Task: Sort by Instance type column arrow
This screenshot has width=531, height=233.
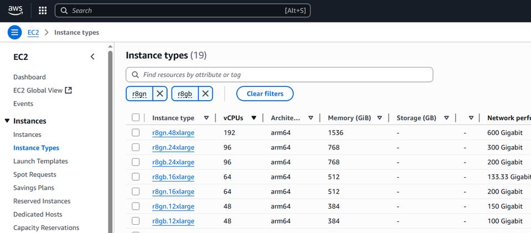Action: [x=206, y=118]
